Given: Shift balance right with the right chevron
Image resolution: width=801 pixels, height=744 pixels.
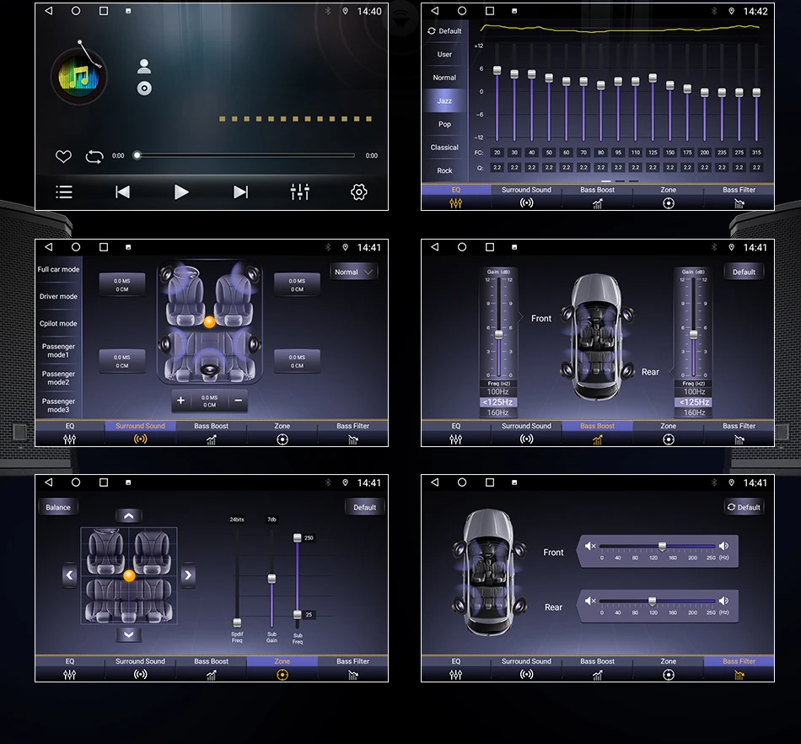Looking at the screenshot, I should (x=188, y=575).
